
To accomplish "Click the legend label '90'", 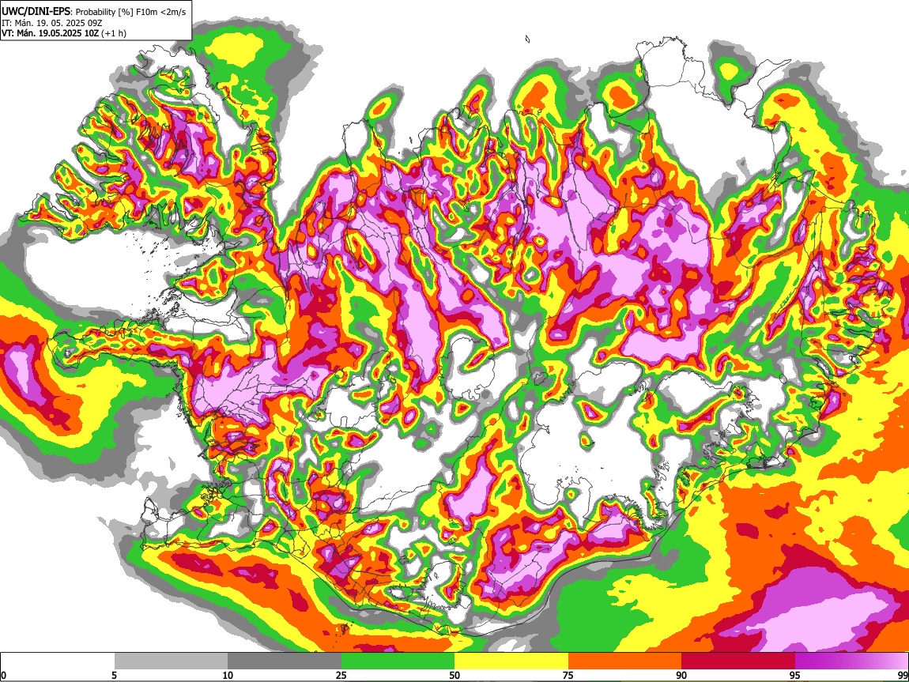I will [681, 675].
